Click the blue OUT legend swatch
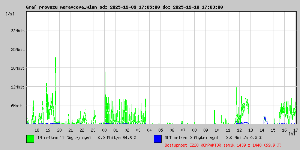The height and width of the screenshot is (150, 300). 157,139
